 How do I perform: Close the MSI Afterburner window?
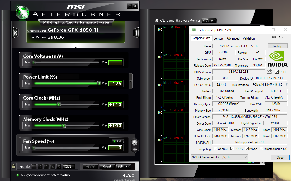click(x=135, y=6)
